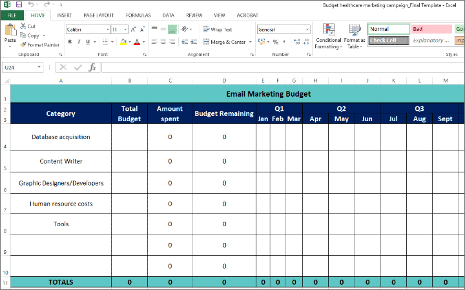Click the Format Painter tool
This screenshot has width=465, height=290.
pos(39,44)
